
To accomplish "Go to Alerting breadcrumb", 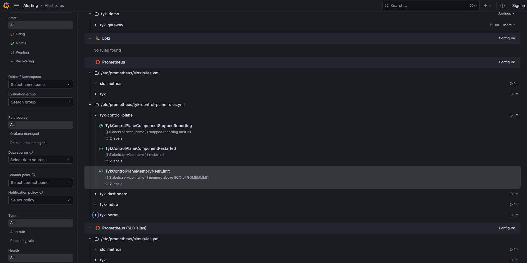I will point(31,6).
